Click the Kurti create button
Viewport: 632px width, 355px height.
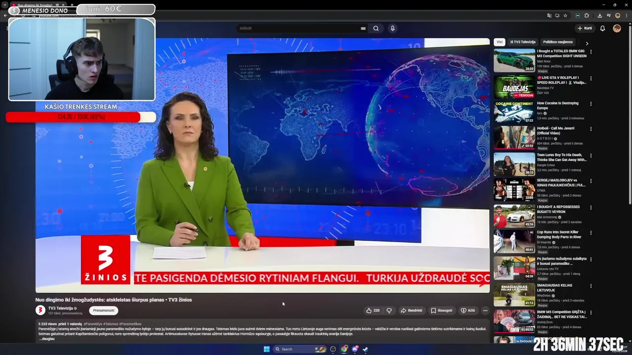pos(585,28)
